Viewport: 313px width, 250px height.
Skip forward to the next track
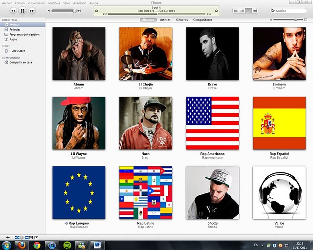pyautogui.click(x=32, y=11)
